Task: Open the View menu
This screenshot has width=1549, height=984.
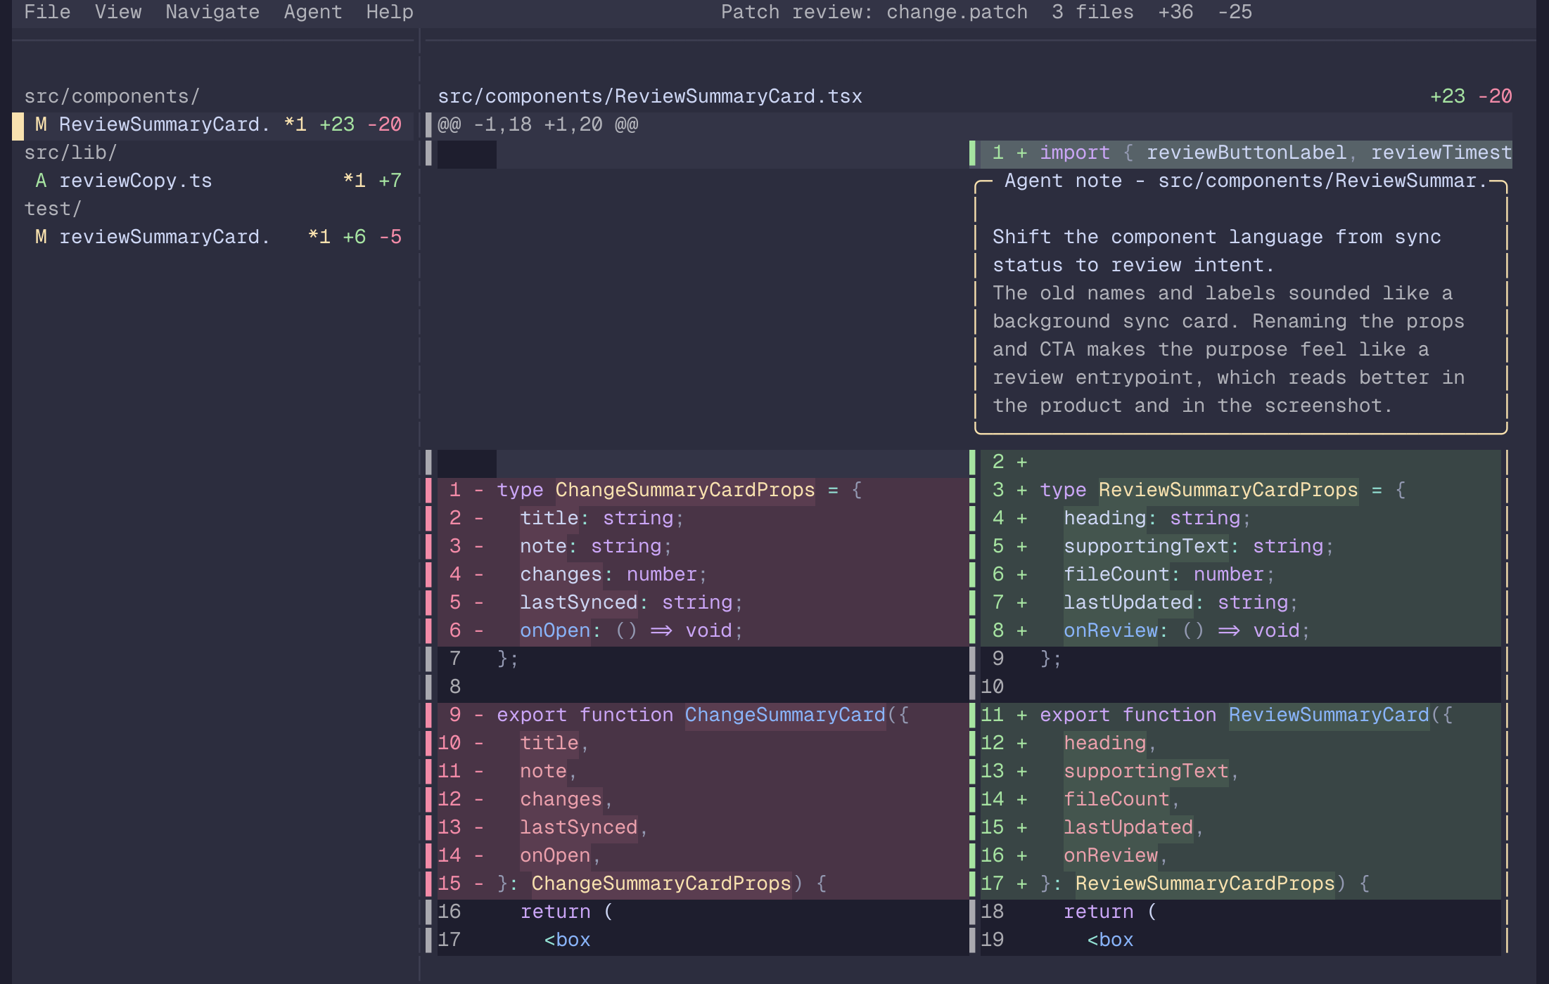Action: (x=118, y=12)
